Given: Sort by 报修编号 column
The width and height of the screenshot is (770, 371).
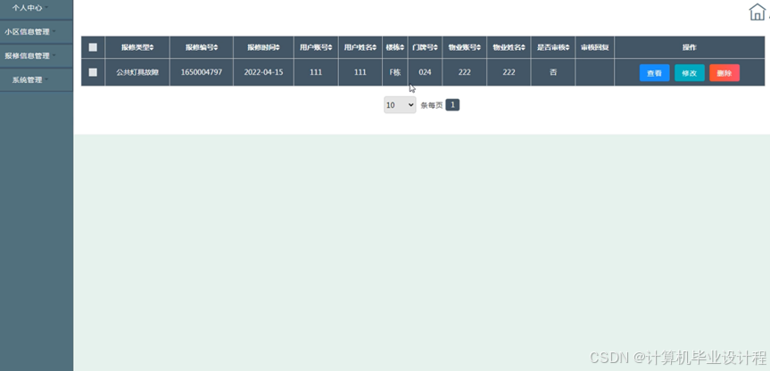Looking at the screenshot, I should (202, 47).
